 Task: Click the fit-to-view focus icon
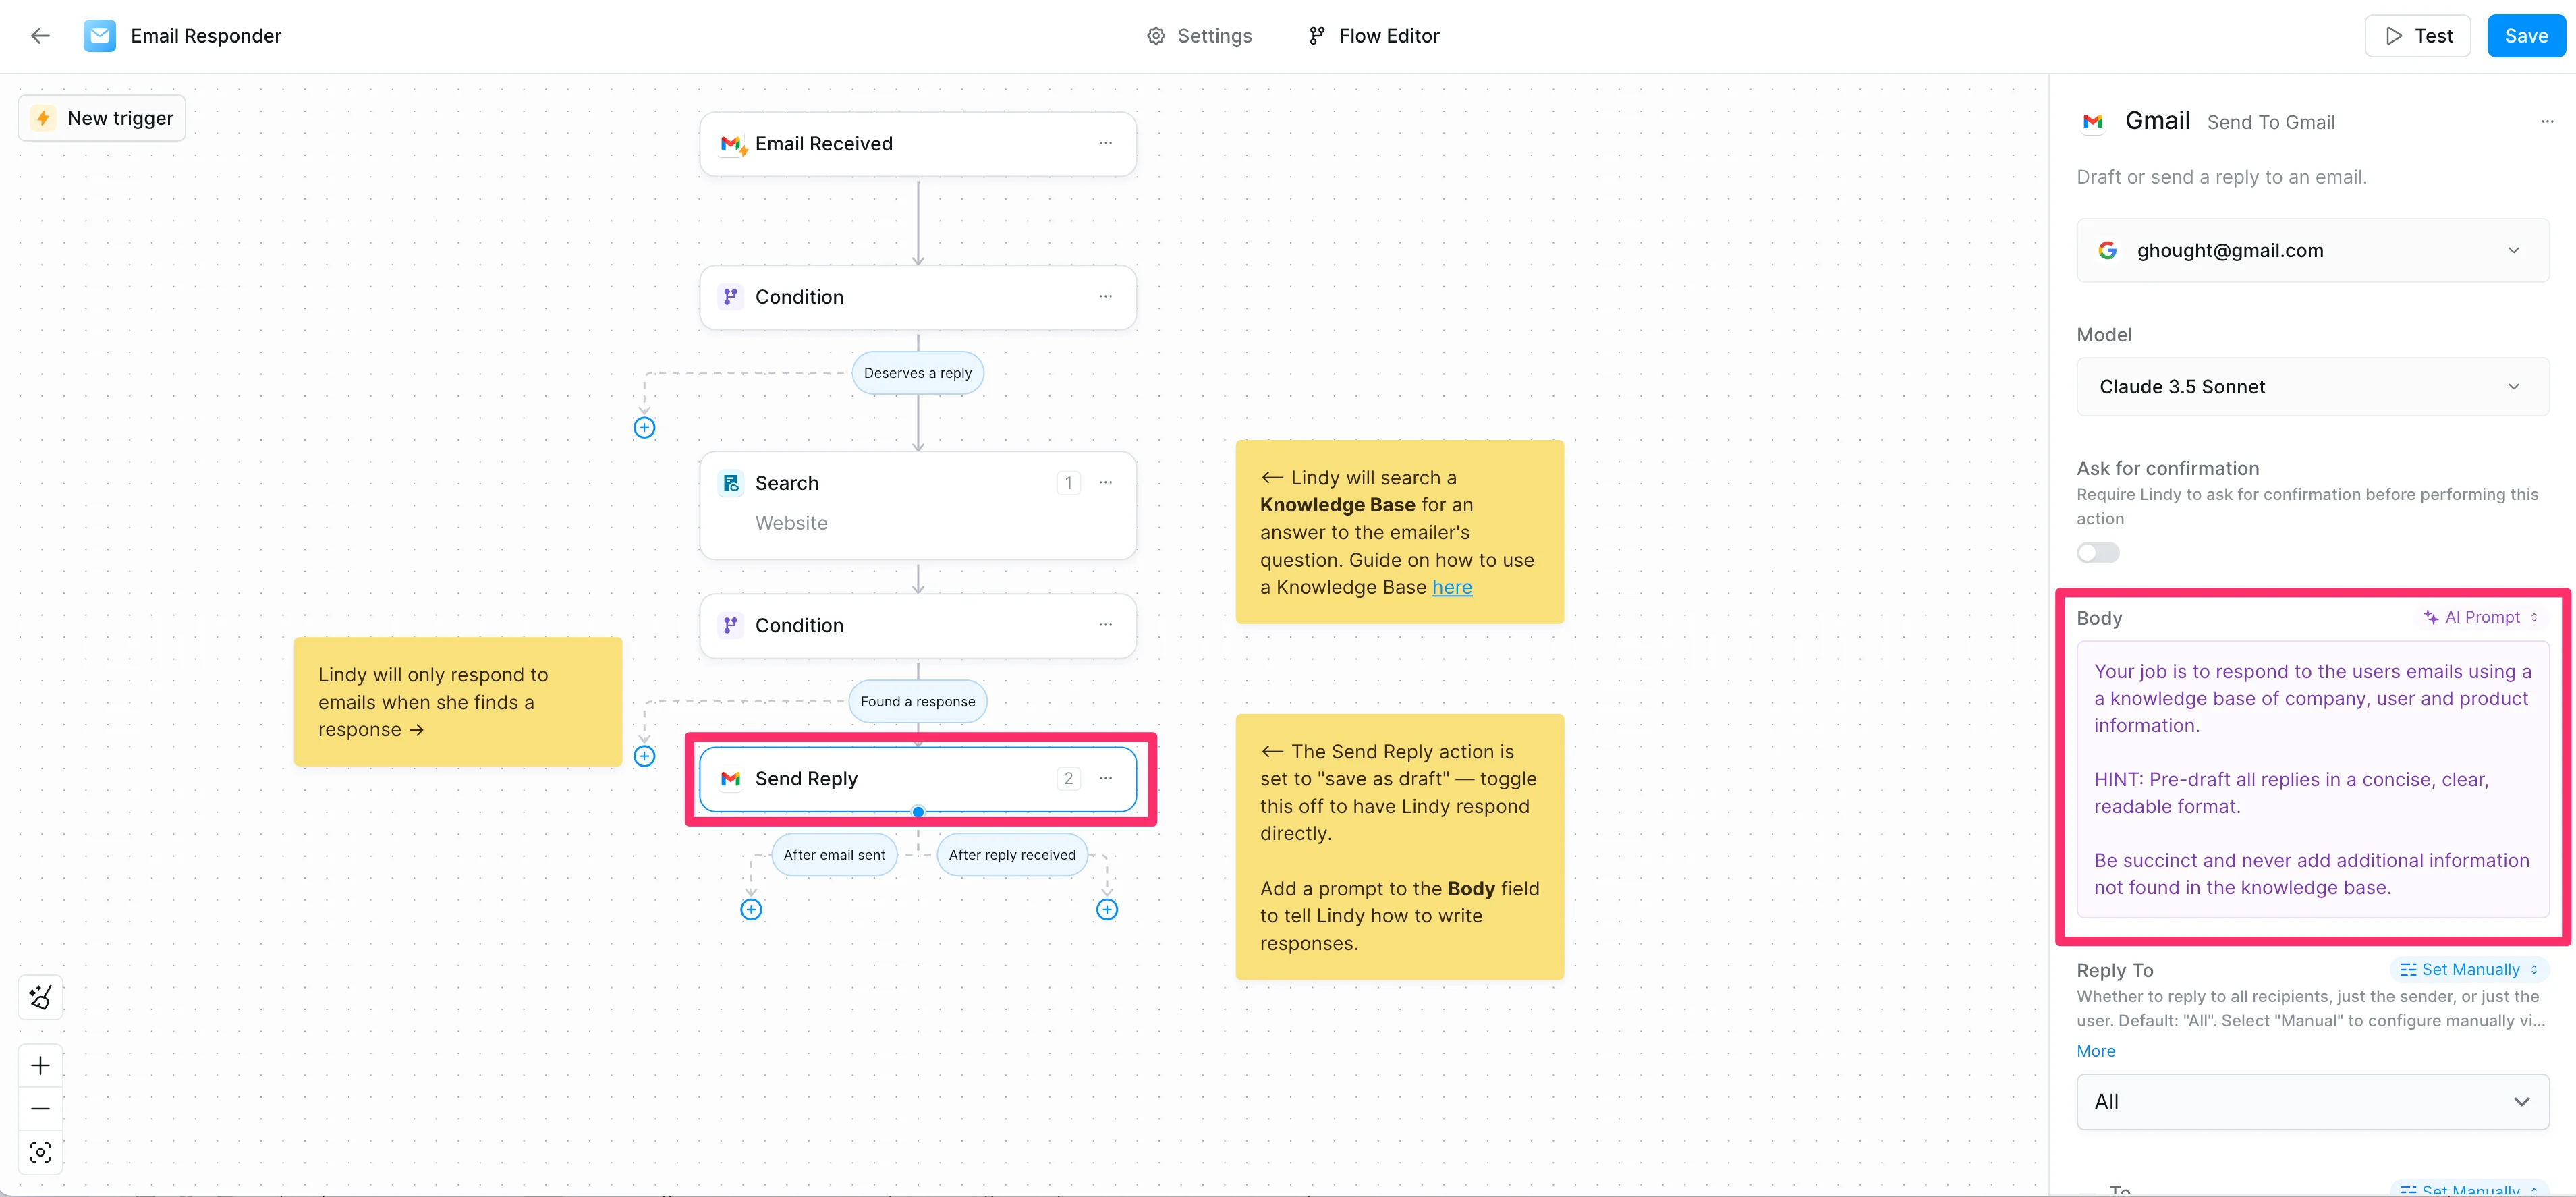40,1153
